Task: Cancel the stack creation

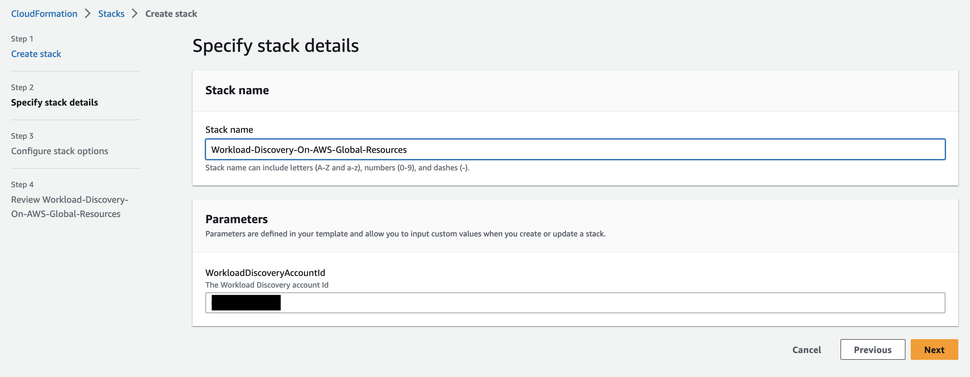Action: (807, 349)
